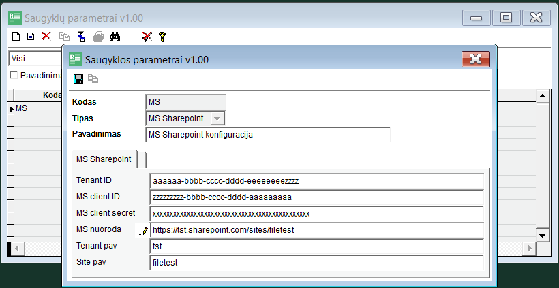
Task: Click the pencil edit icon beside MS nuoroda
Action: point(144,231)
